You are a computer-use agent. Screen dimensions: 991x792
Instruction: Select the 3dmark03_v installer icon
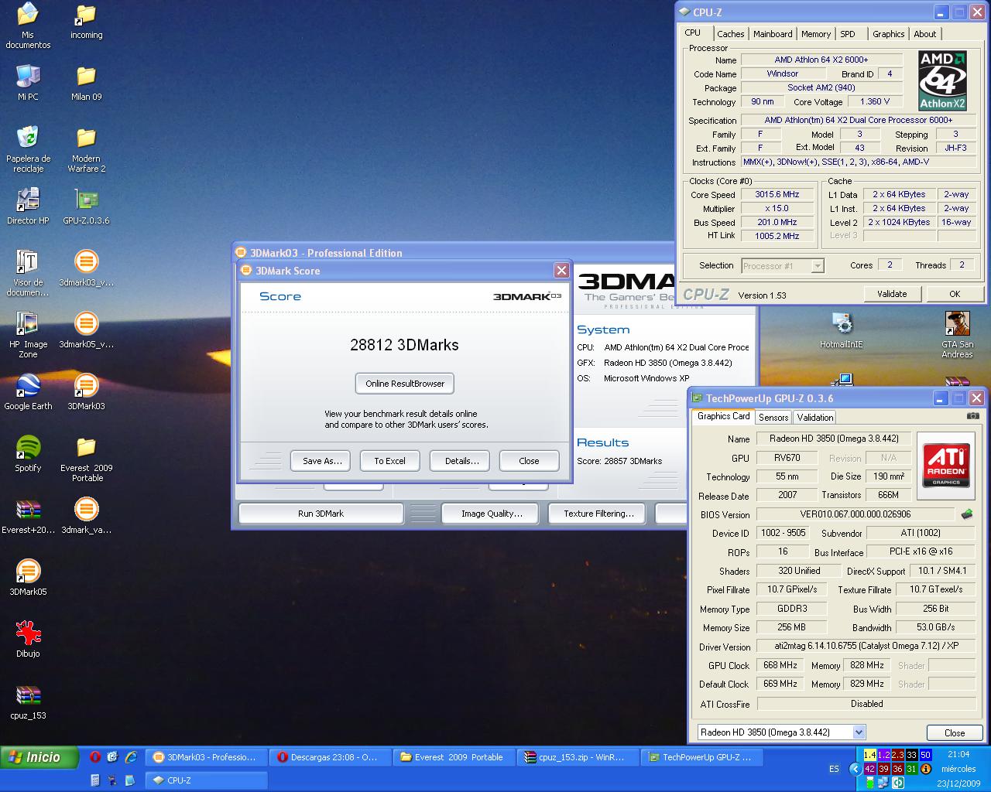coord(86,268)
